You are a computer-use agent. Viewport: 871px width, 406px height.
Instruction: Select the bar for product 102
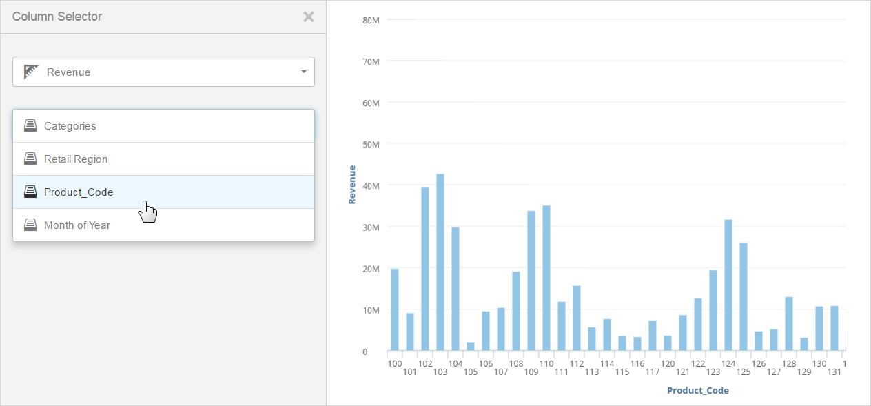(425, 269)
